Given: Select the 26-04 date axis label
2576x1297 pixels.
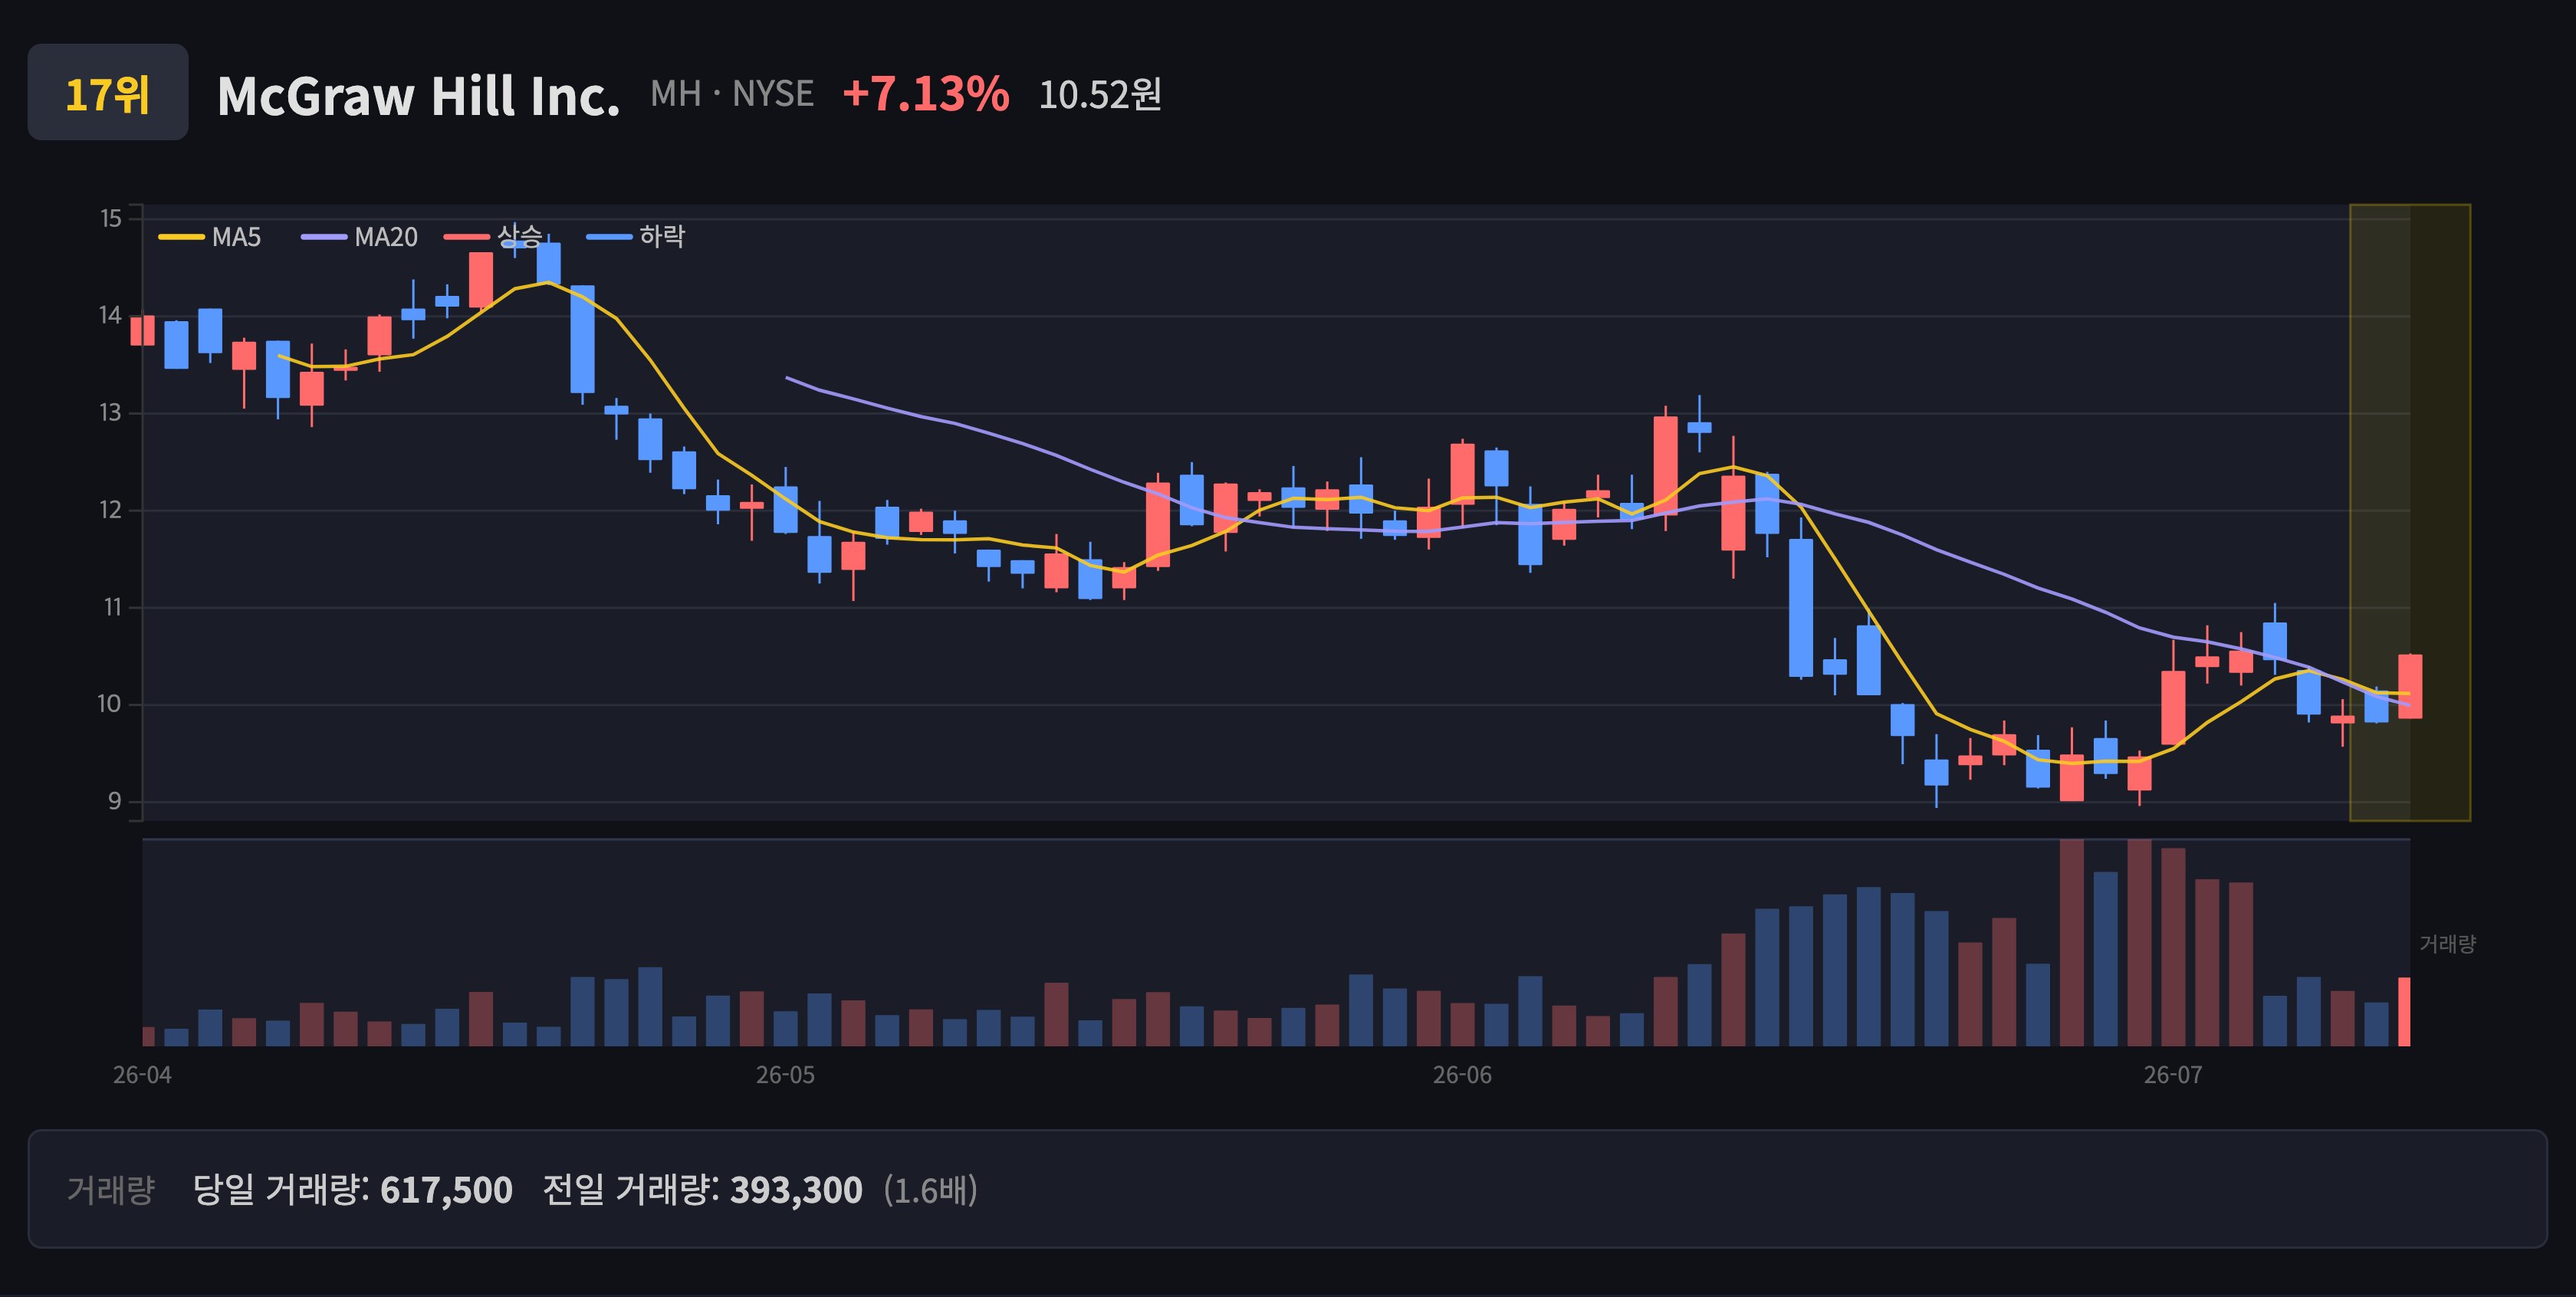Looking at the screenshot, I should [x=142, y=1075].
